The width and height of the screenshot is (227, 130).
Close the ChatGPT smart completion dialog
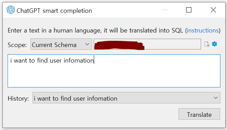coord(213,10)
